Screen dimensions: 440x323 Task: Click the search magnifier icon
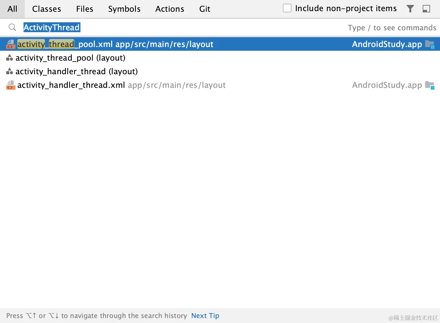[x=12, y=27]
